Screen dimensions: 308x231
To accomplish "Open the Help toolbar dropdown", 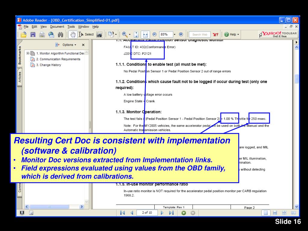I will tap(232, 34).
